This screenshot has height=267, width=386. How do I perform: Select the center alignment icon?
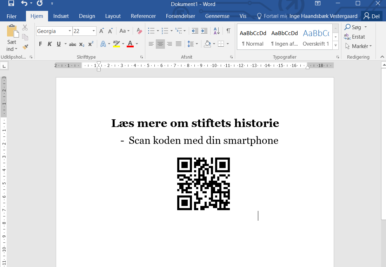[x=160, y=44]
